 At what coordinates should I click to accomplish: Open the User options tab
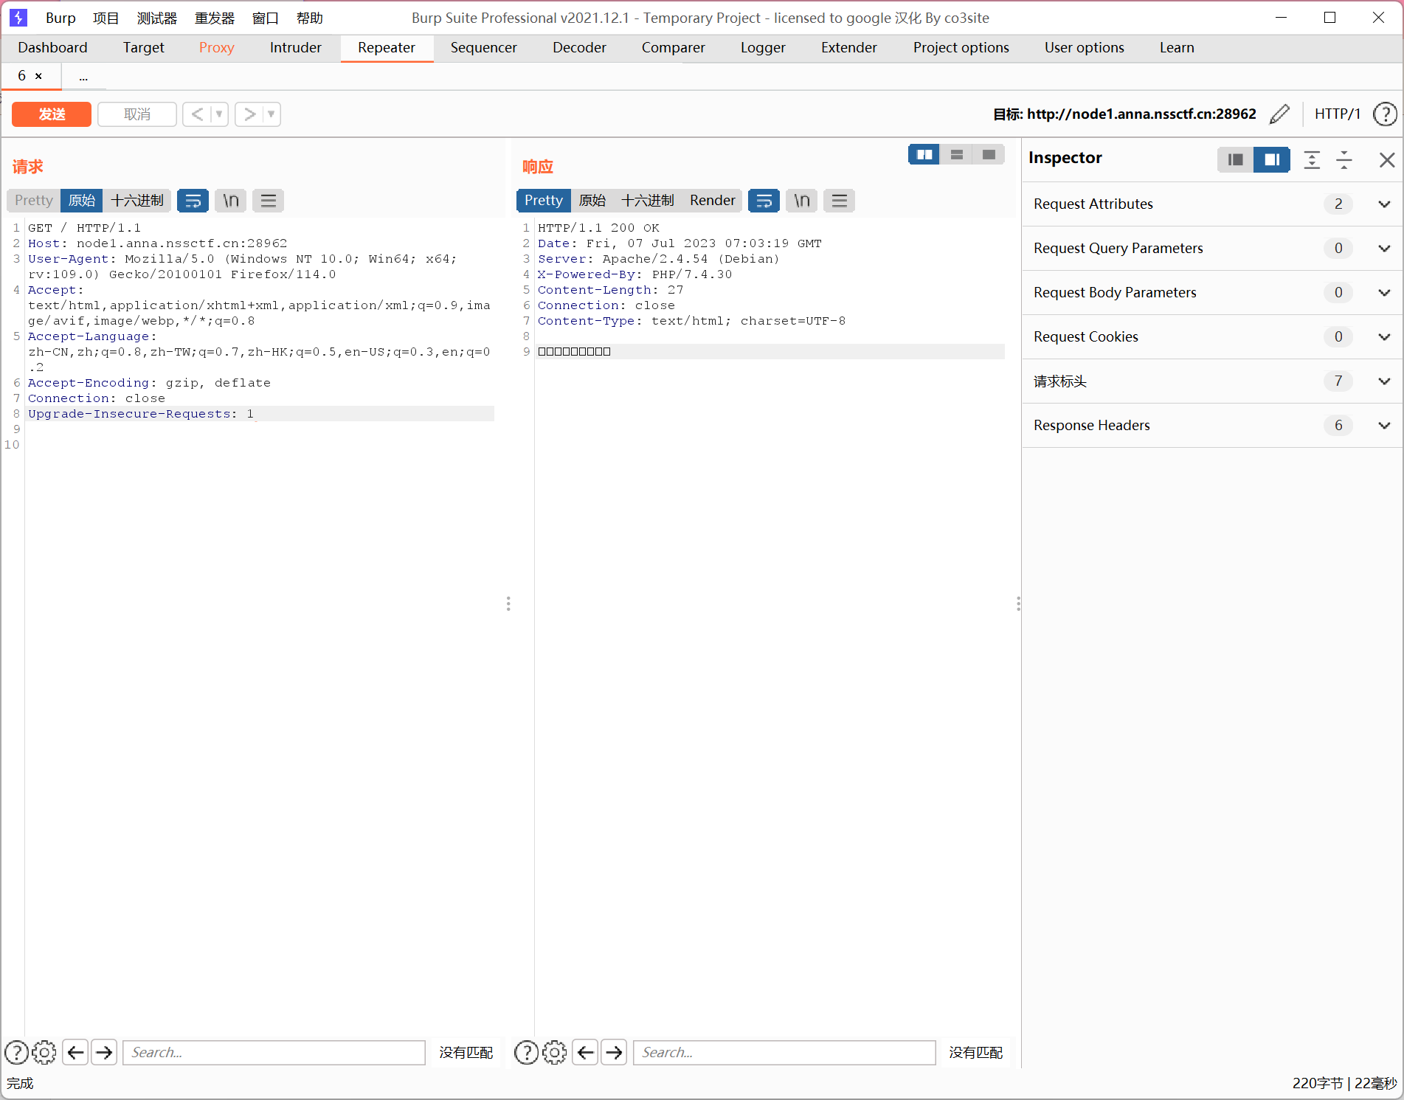(1085, 48)
